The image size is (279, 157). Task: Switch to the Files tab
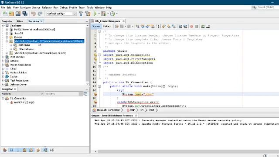point(20,21)
